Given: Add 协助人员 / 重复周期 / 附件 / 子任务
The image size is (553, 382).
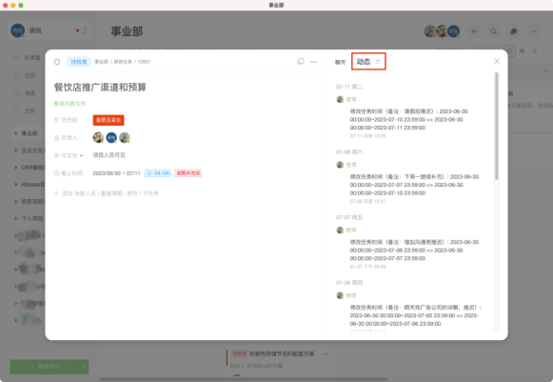Looking at the screenshot, I should [x=107, y=193].
